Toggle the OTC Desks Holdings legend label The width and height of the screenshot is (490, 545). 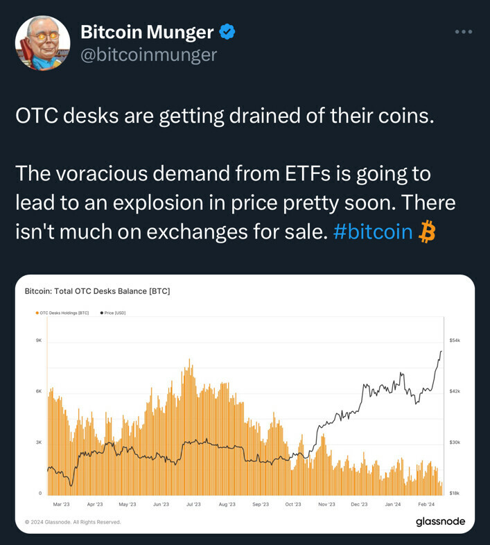point(64,313)
